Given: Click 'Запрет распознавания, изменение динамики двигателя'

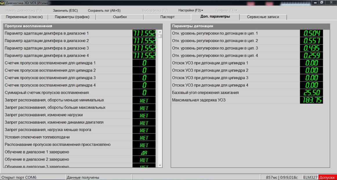Looking at the screenshot, I should click(x=80, y=122).
